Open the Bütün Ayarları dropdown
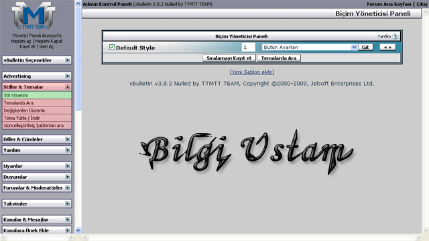429x241 pixels. 310,48
